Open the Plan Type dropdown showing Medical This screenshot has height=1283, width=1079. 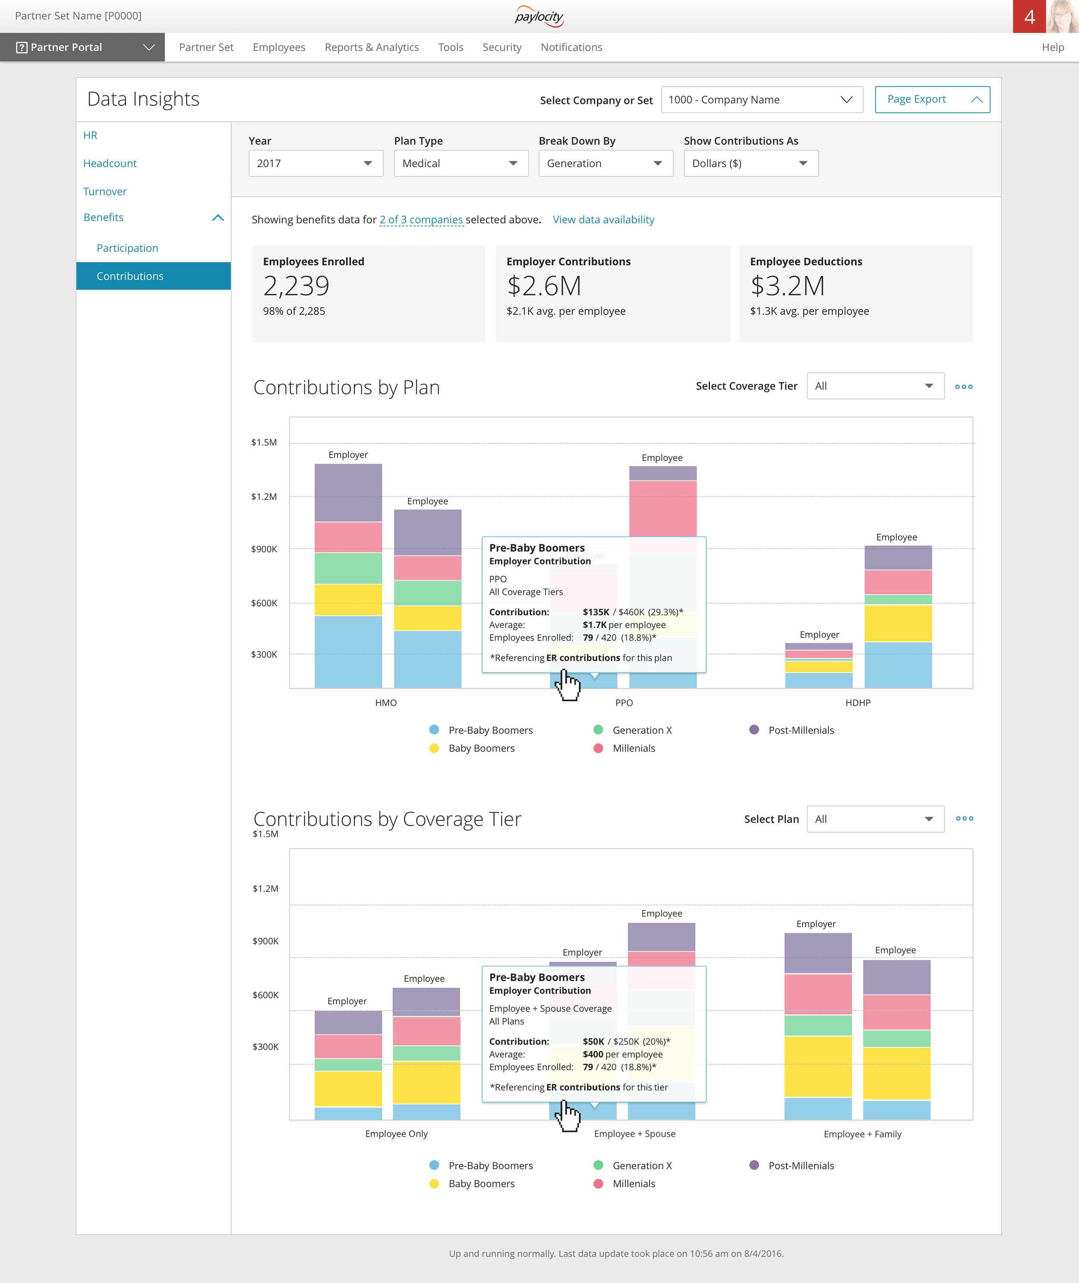(461, 163)
